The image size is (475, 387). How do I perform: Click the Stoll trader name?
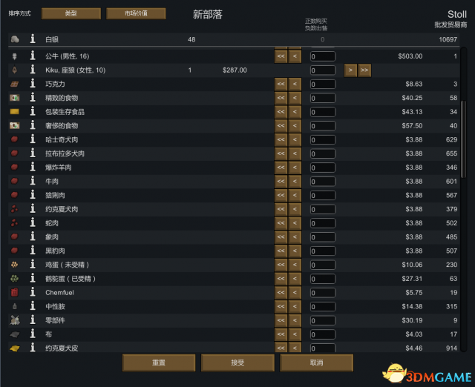coord(457,14)
